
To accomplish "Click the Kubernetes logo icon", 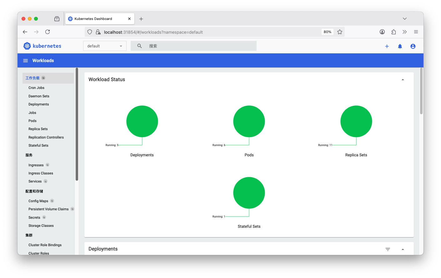I will [x=27, y=46].
